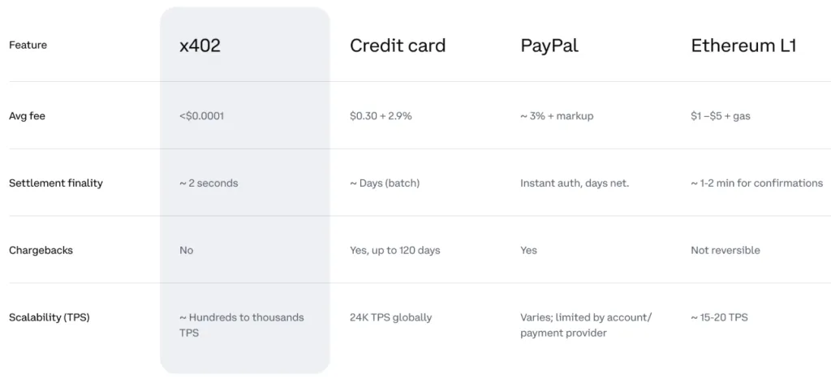The width and height of the screenshot is (831, 379).
Task: Select the Yes, up to 120 days cell
Action: tap(394, 250)
